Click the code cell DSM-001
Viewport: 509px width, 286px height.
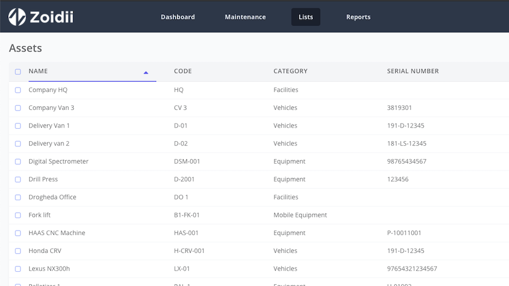pos(187,161)
